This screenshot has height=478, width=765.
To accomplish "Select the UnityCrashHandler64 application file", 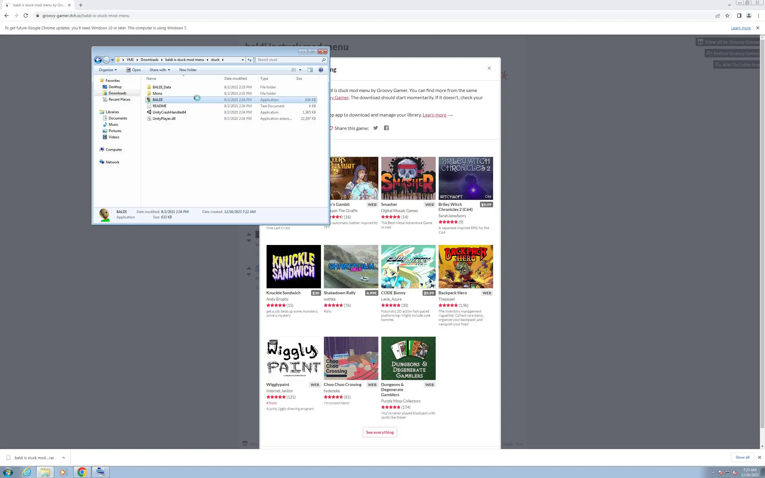I will tap(169, 112).
